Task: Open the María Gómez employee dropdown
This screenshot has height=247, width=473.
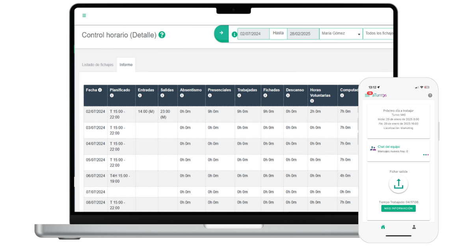Action: click(341, 34)
